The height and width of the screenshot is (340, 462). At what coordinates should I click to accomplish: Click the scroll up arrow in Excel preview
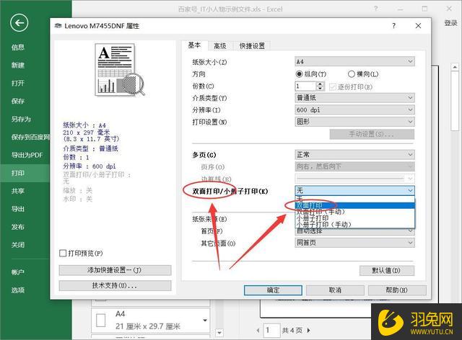click(x=455, y=67)
